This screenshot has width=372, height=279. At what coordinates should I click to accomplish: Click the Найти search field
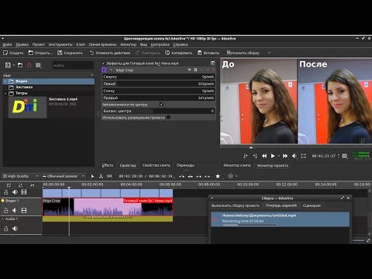click(x=73, y=65)
